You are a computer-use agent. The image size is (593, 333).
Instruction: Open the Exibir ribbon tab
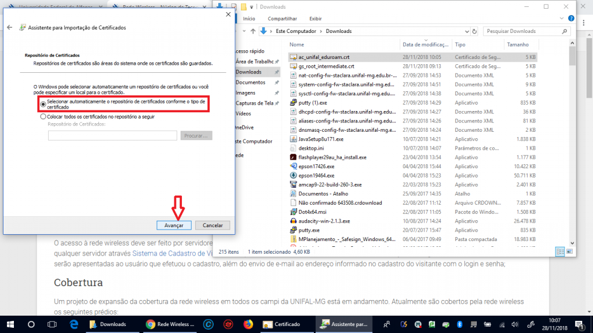point(316,18)
